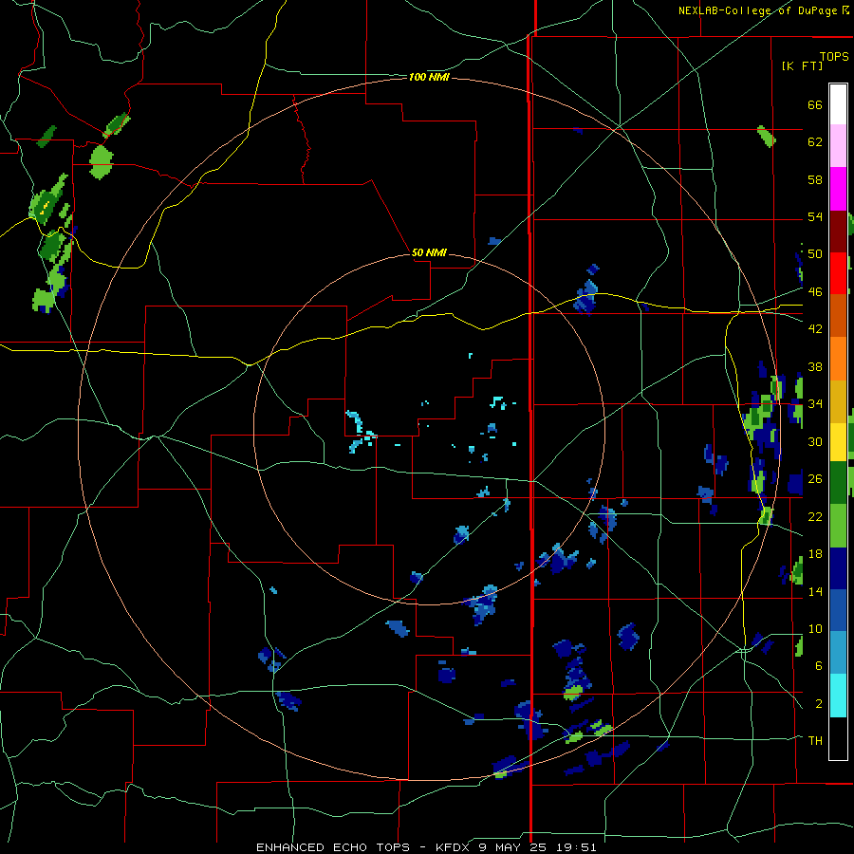The height and width of the screenshot is (854, 854).
Task: Click the 6 legend value
Action: point(818,666)
